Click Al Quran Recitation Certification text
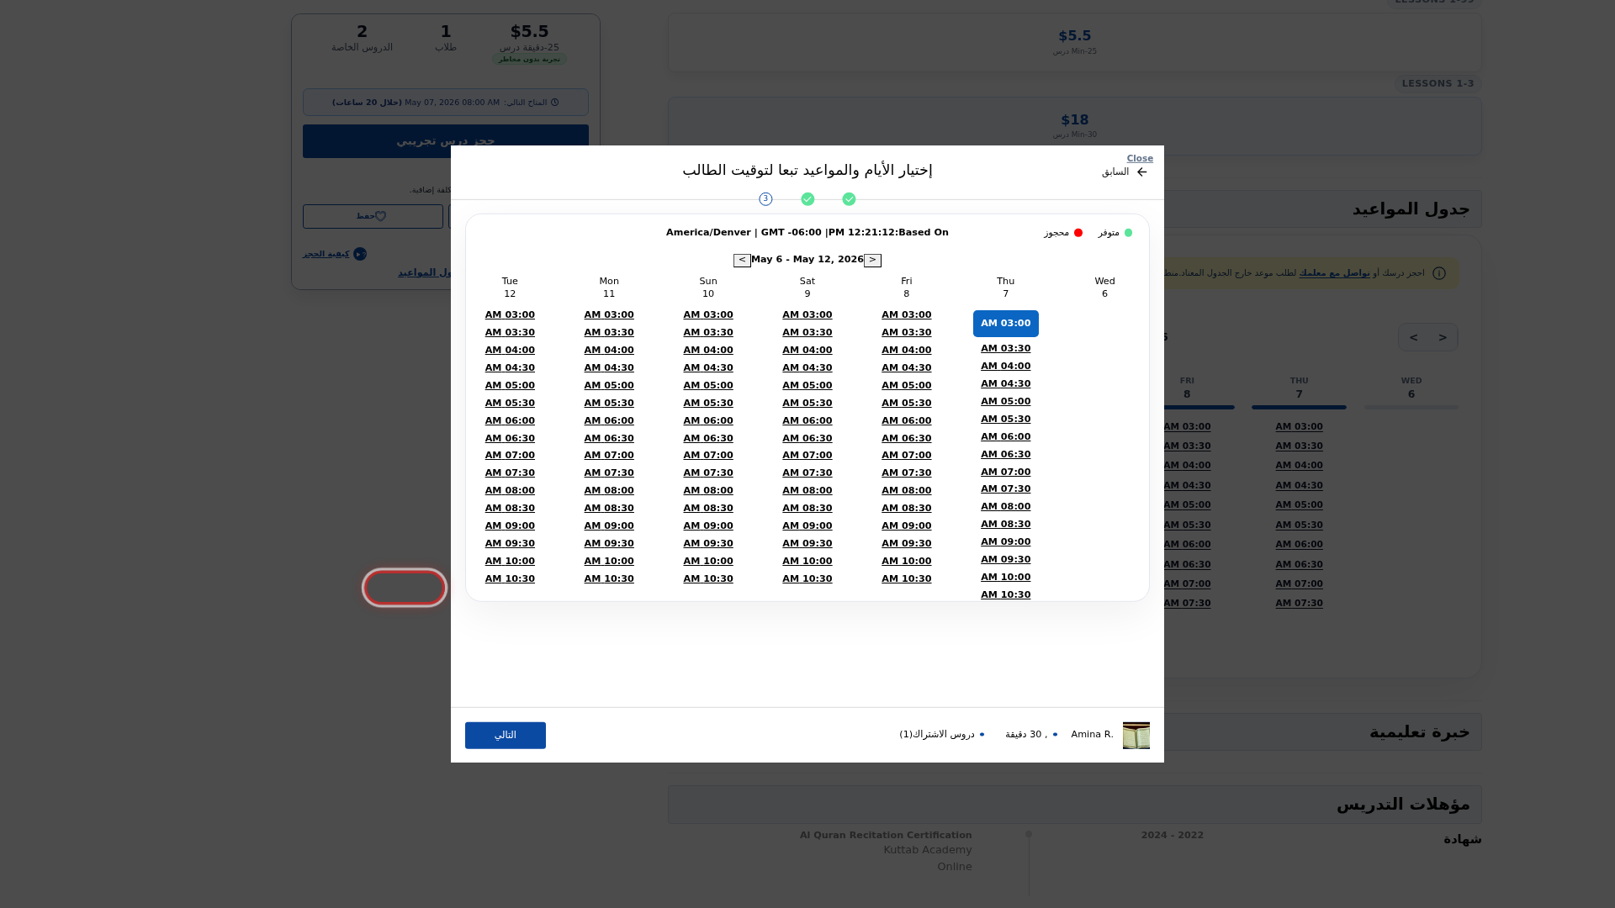 coord(886,836)
